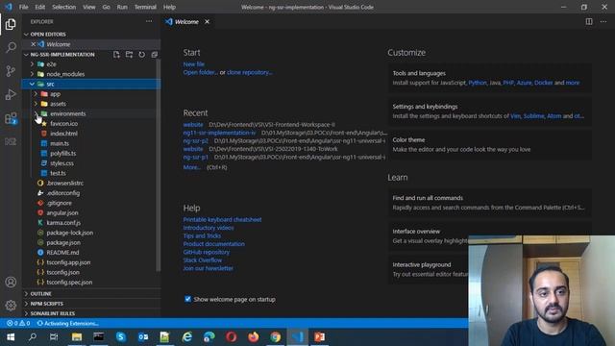
Task: Open Windows taskbar search
Action: click(x=33, y=337)
